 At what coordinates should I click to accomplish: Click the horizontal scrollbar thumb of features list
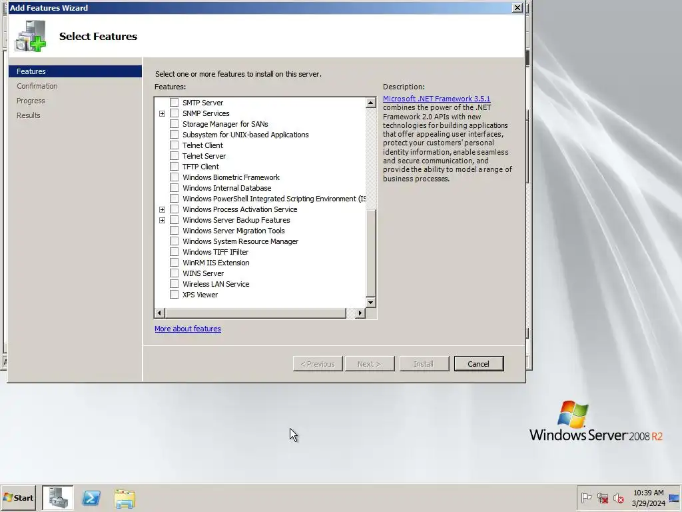pyautogui.click(x=255, y=313)
